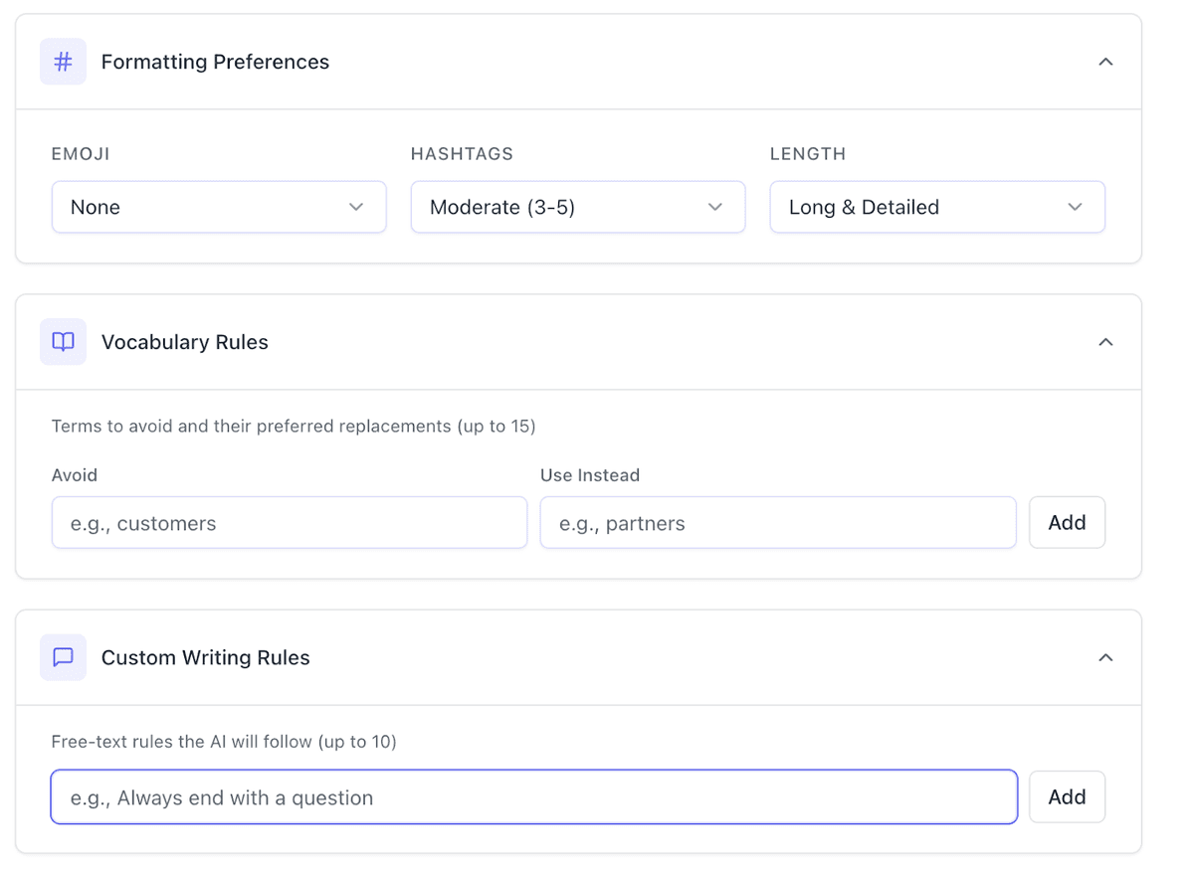Image resolution: width=1194 pixels, height=873 pixels.
Task: Click the open book icon beside Vocabulary Rules
Action: [63, 342]
